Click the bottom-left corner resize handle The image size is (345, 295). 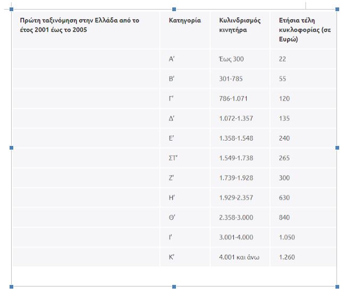[12, 287]
